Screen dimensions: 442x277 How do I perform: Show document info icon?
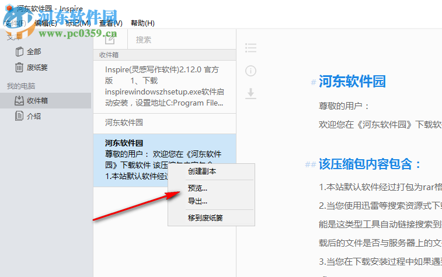pos(250,71)
